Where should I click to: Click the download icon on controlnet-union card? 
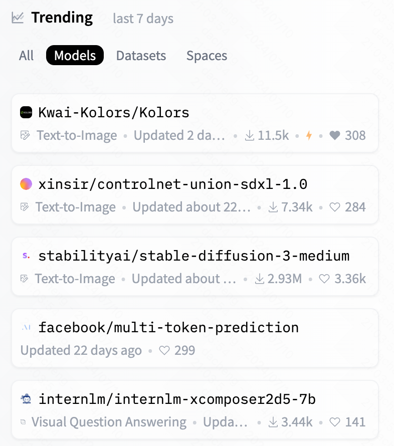pos(273,207)
